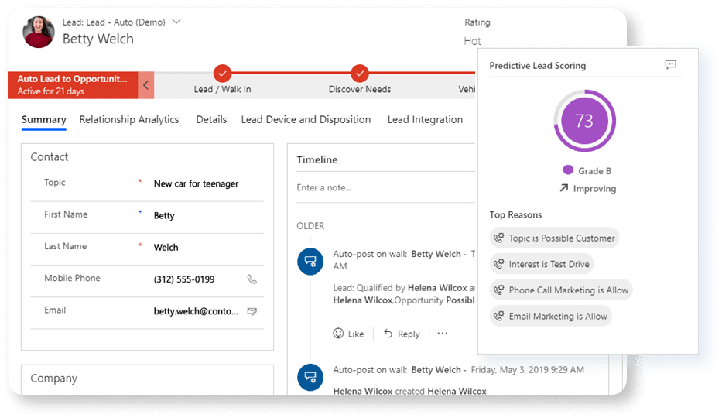Click the first Auto-post wall icon
Screen dimensions: 722x418
[310, 262]
